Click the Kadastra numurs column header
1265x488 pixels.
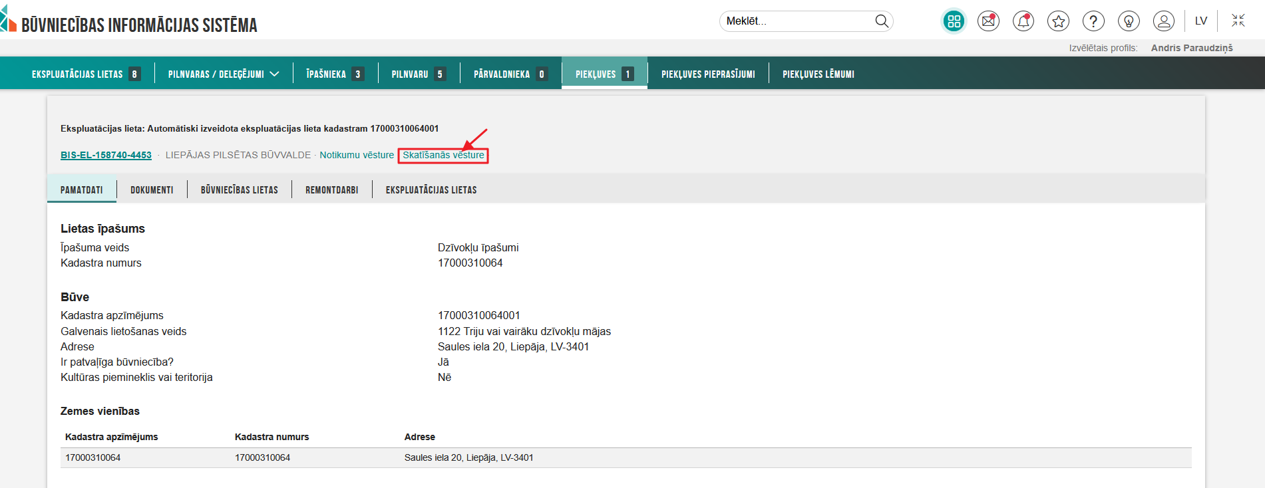pyautogui.click(x=272, y=437)
